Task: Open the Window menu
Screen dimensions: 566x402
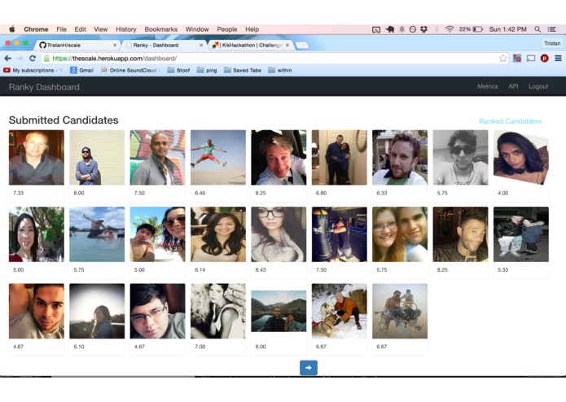Action: pyautogui.click(x=197, y=29)
